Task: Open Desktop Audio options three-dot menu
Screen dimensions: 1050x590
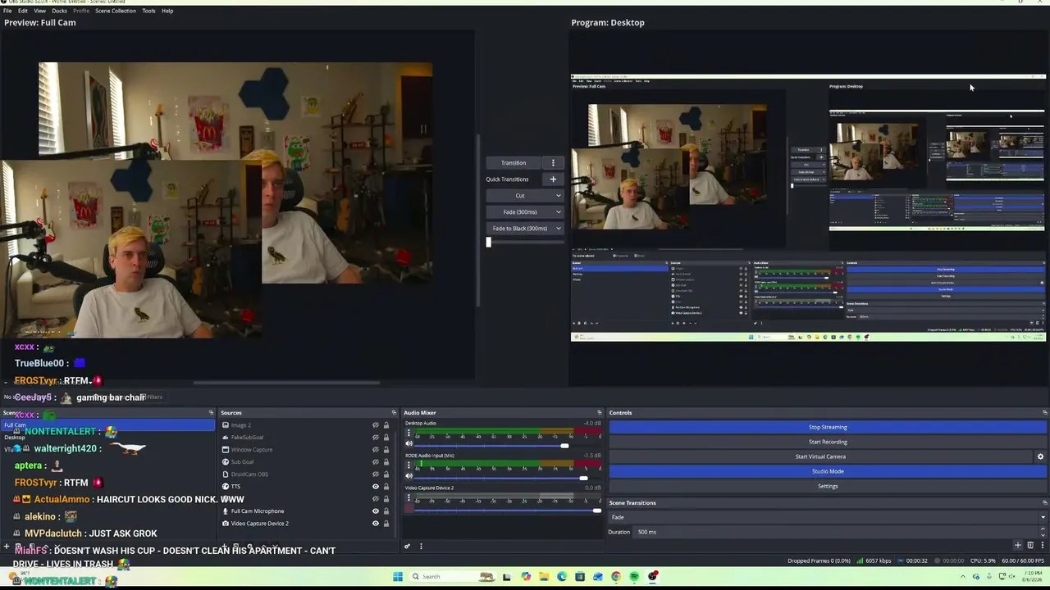Action: pos(409,433)
